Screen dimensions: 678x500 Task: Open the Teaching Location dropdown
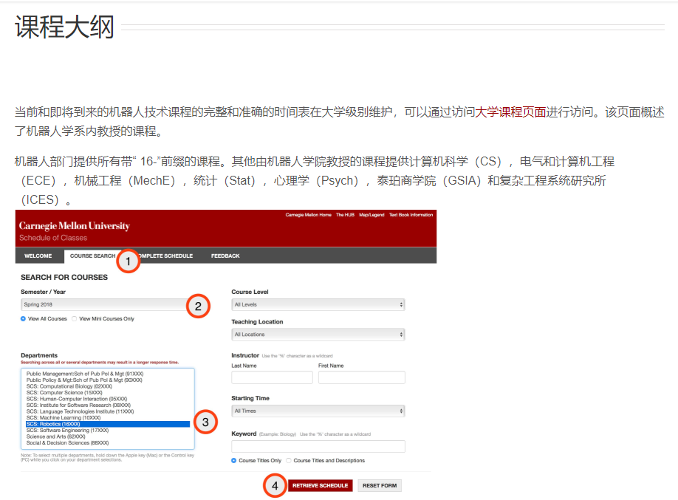pos(318,335)
